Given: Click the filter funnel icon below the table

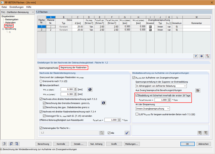Looking at the screenshot, I should point(196,56).
